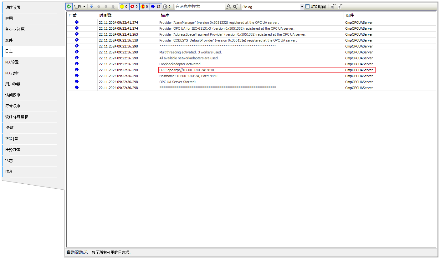
Task: Toggle the exception filter marked E
Action: click(144, 7)
